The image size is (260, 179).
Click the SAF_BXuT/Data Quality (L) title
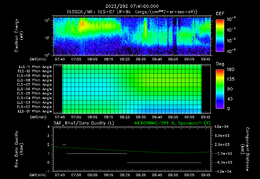point(84,123)
